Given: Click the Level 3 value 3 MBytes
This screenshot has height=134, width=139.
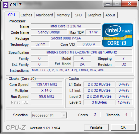Looking at the screenshot, I should [x=99, y=102].
